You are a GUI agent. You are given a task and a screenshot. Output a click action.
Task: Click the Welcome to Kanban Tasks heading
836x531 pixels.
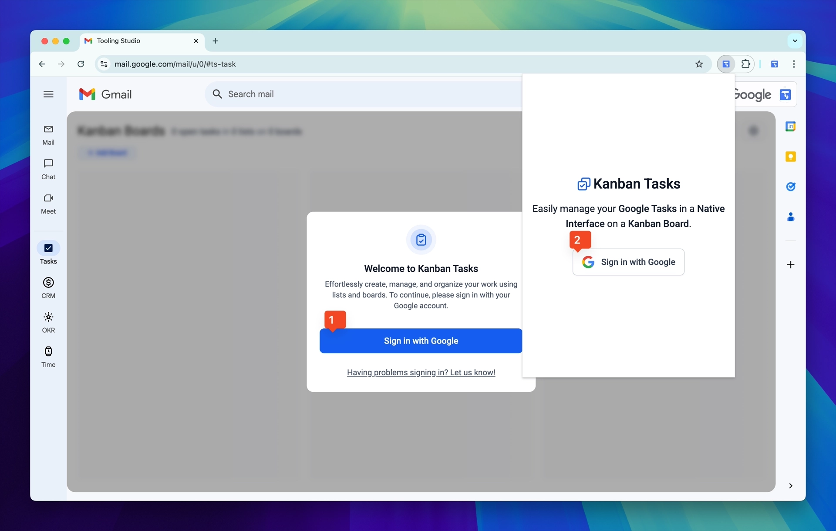point(421,268)
